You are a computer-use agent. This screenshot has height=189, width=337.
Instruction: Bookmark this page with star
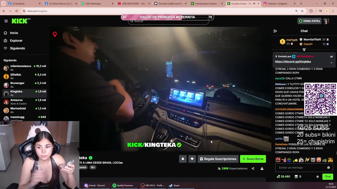click(302, 11)
